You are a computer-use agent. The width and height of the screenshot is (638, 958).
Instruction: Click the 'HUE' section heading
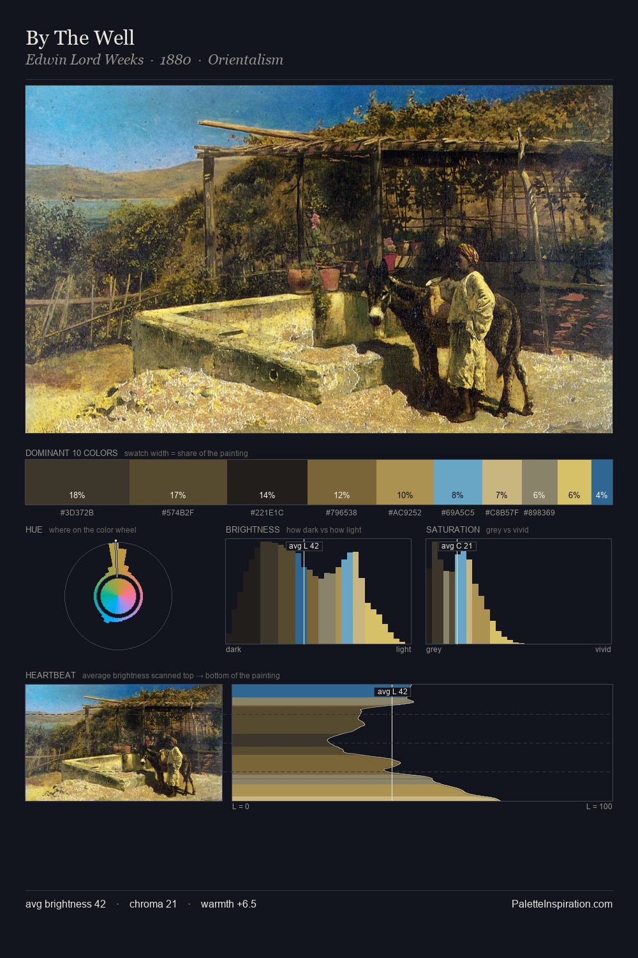click(x=34, y=529)
